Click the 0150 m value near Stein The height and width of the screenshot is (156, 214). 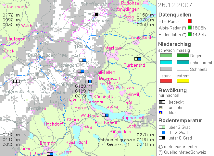(x=145, y=15)
